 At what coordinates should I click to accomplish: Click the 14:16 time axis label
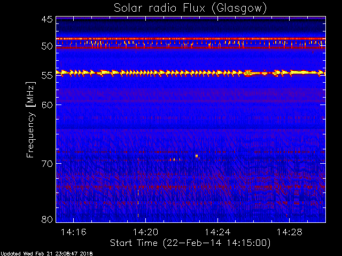click(74, 233)
